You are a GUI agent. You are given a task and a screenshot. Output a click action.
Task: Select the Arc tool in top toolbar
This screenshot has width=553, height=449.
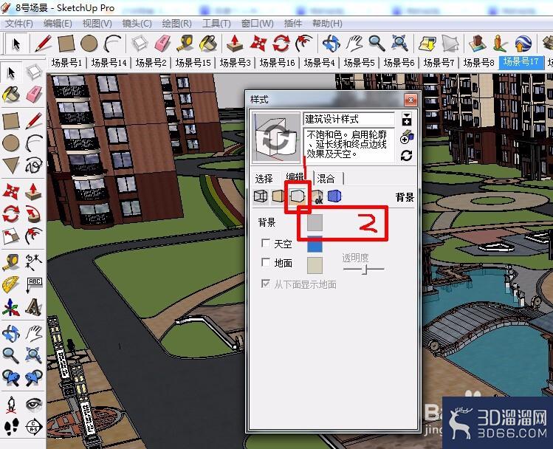pyautogui.click(x=112, y=44)
